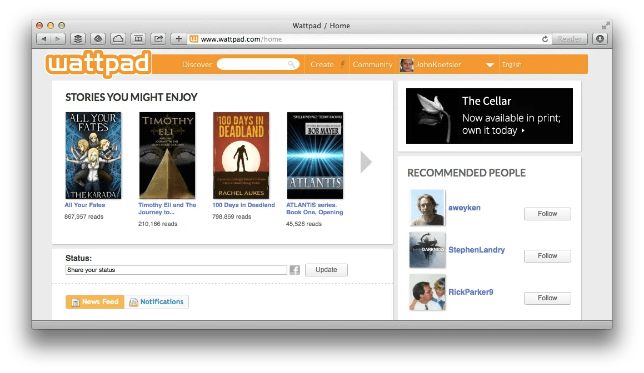Switch to the News Feed tab

tap(95, 301)
